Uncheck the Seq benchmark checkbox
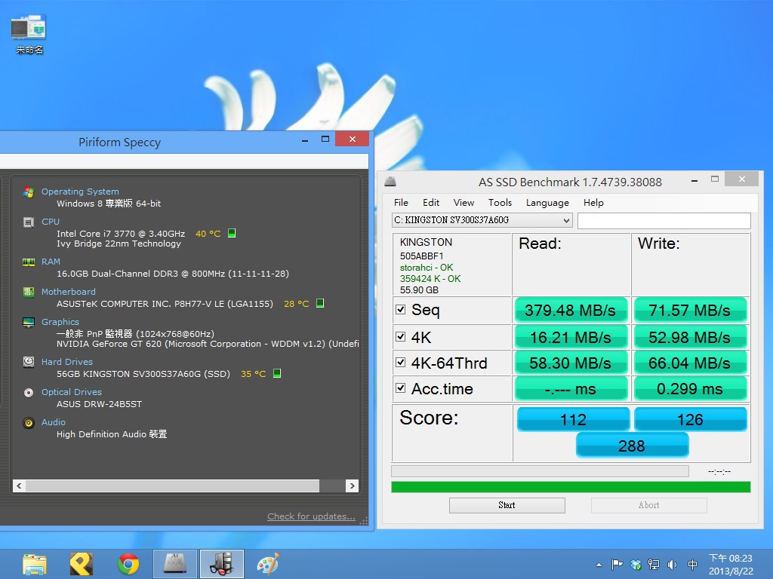Viewport: 773px width, 579px height. [401, 309]
